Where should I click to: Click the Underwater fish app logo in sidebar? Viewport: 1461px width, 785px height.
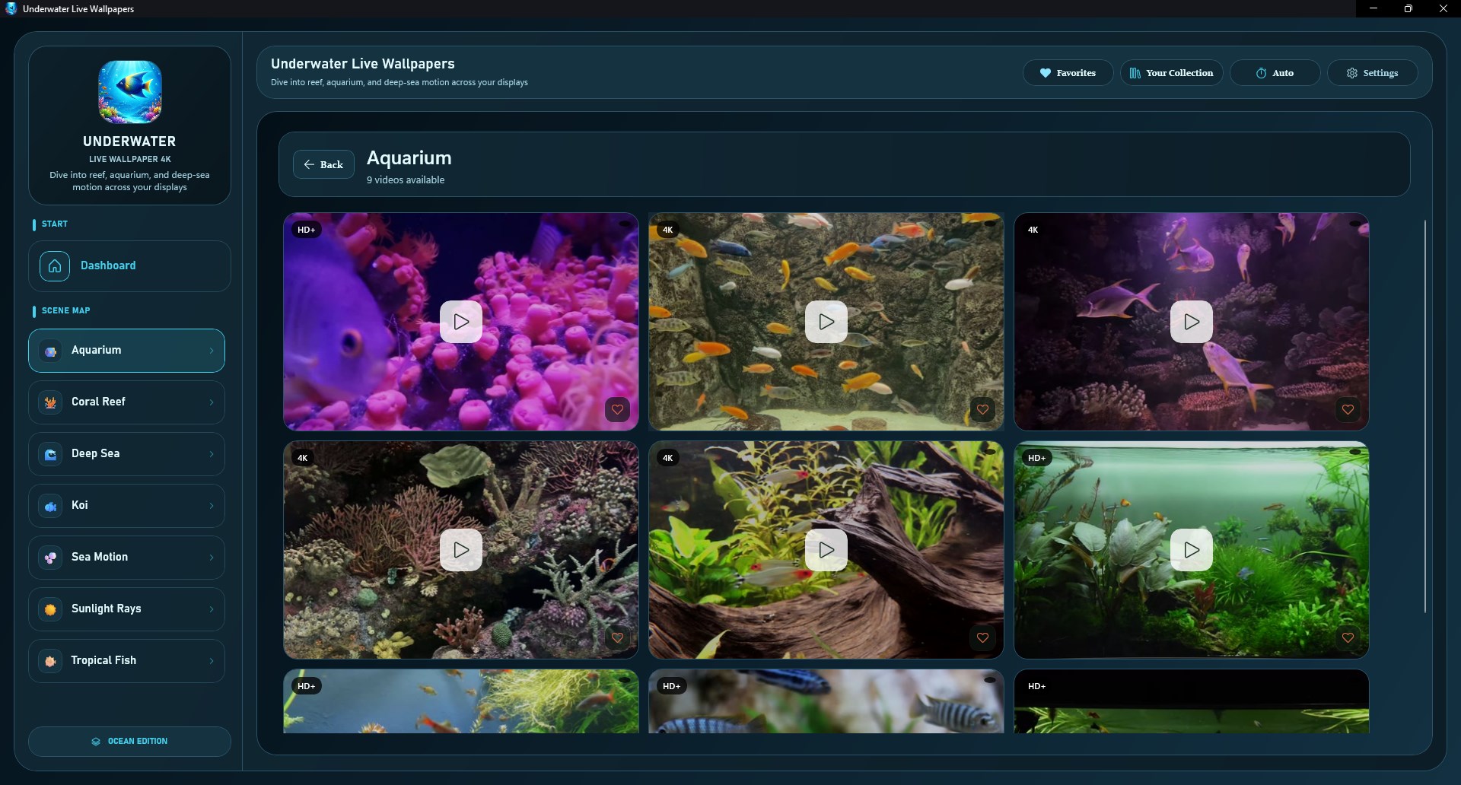130,92
